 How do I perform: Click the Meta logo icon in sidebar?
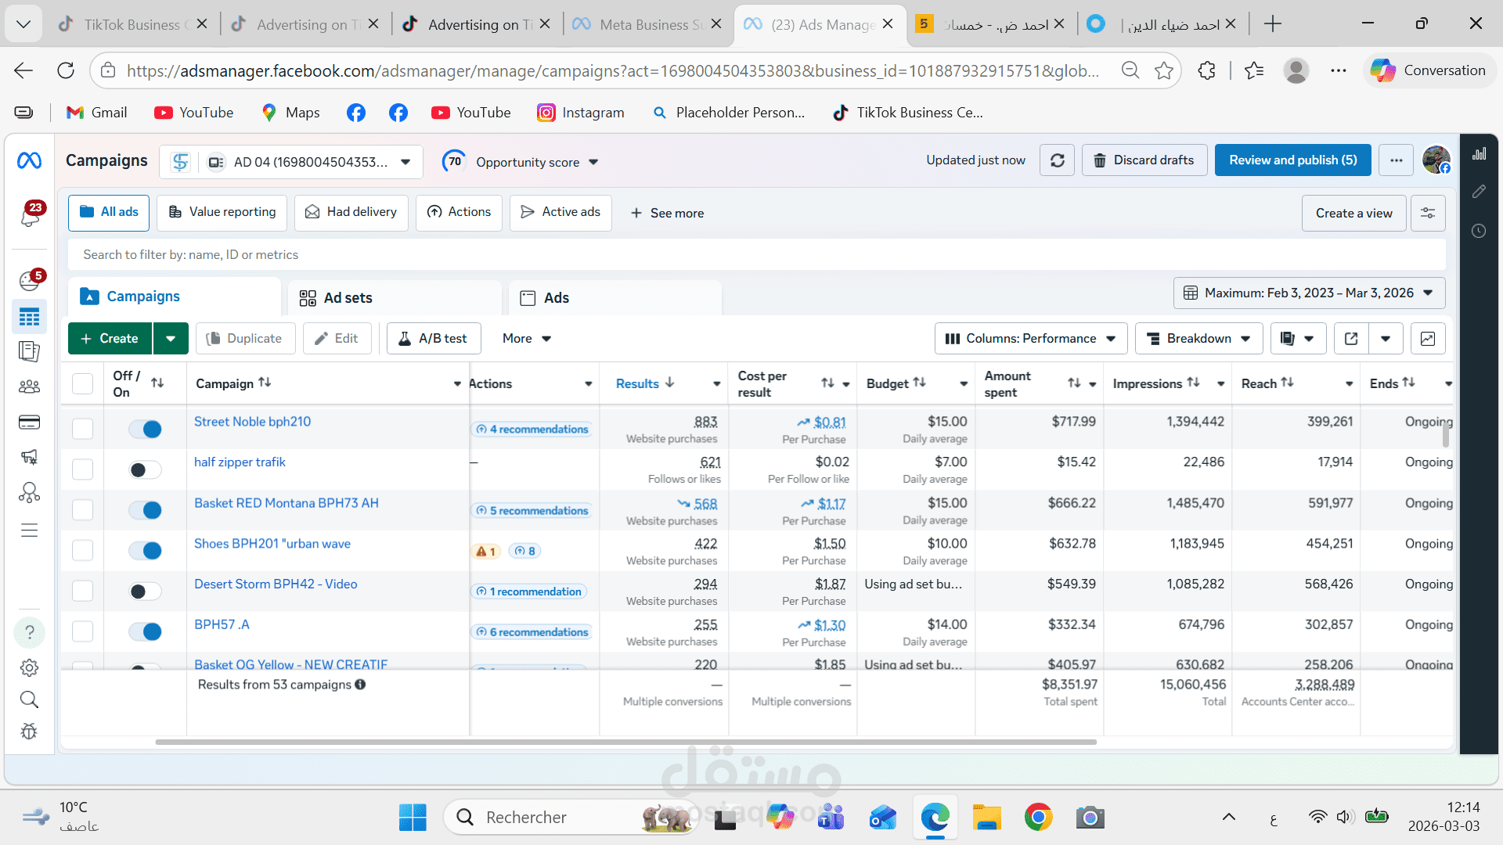(x=29, y=160)
